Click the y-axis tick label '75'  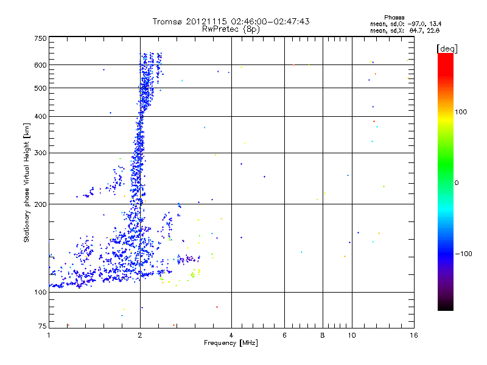pyautogui.click(x=43, y=326)
